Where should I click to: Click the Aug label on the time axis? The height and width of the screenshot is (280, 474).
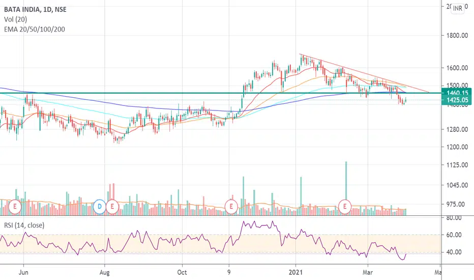pos(104,272)
